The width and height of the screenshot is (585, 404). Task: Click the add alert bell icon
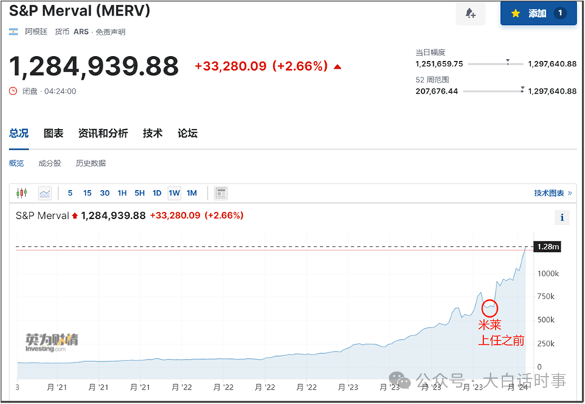tap(470, 13)
